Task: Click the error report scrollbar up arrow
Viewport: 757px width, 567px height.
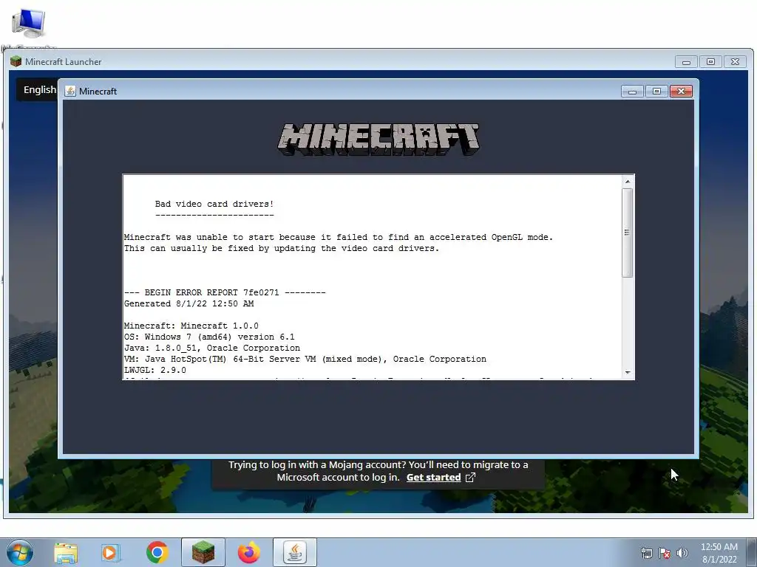Action: (628, 182)
